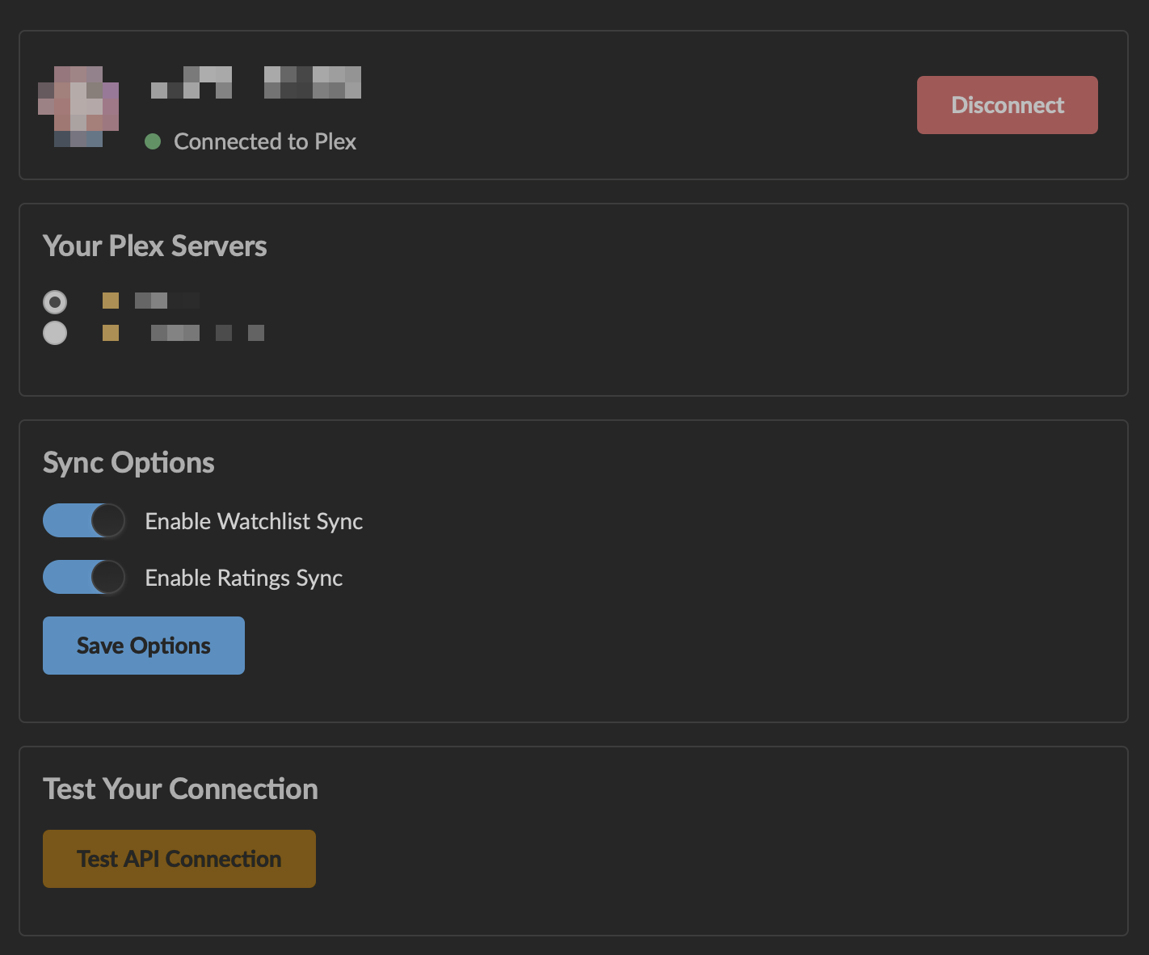Disable the Enable Ratings Sync toggle
Image resolution: width=1149 pixels, height=955 pixels.
tap(83, 577)
